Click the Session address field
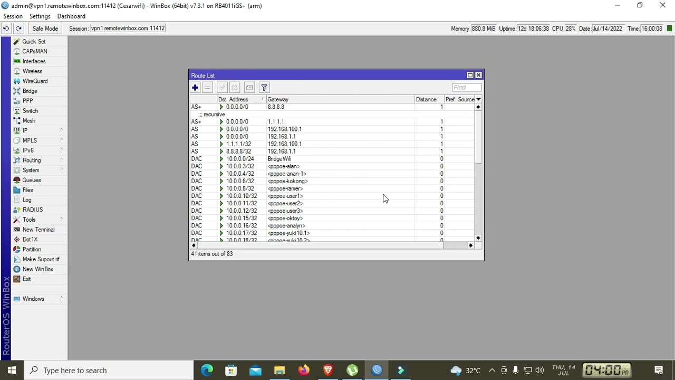This screenshot has width=675, height=380. point(128,28)
